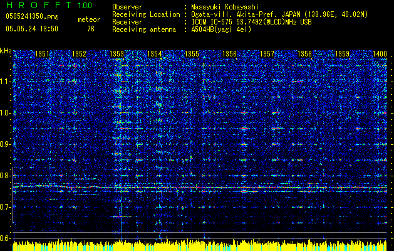Click the Receiver label
Viewport: 394px width, 251px height.
click(x=127, y=22)
